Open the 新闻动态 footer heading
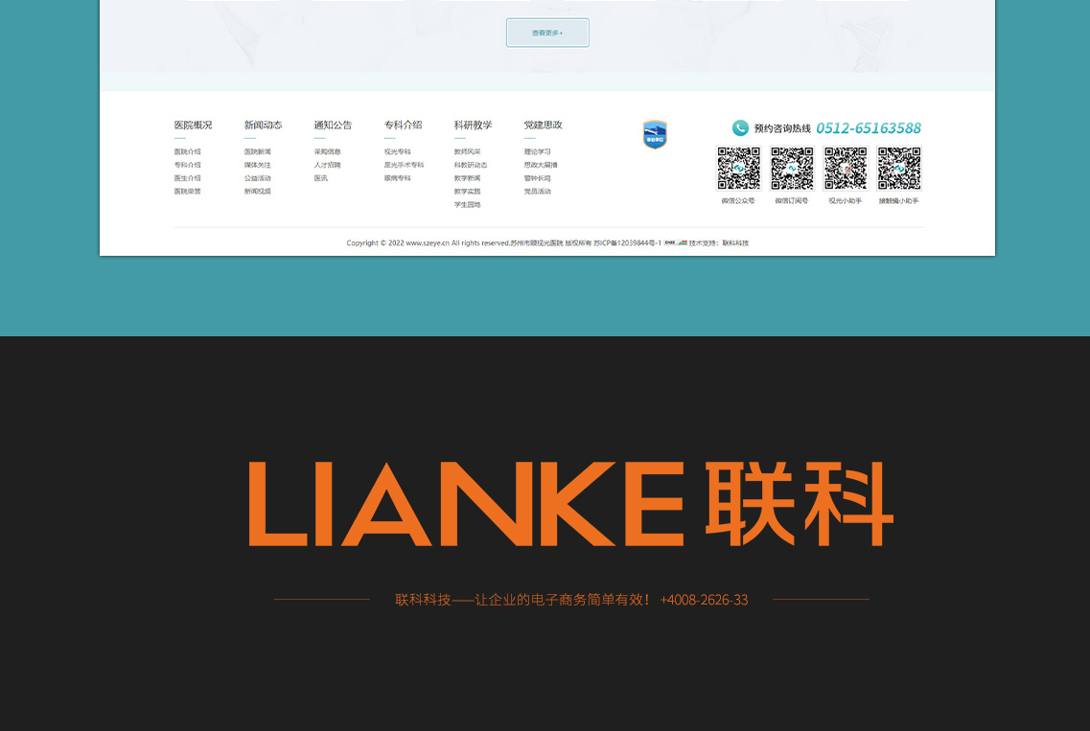Image resolution: width=1090 pixels, height=731 pixels. tap(263, 126)
